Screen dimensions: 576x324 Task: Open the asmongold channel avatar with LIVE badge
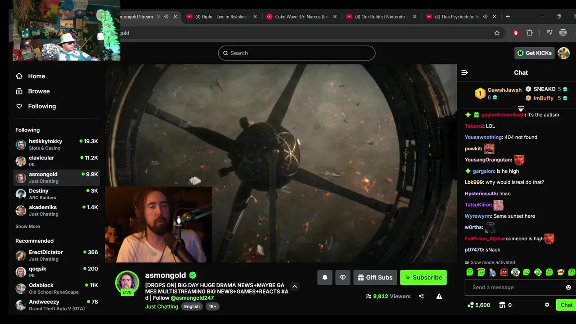coord(127,283)
